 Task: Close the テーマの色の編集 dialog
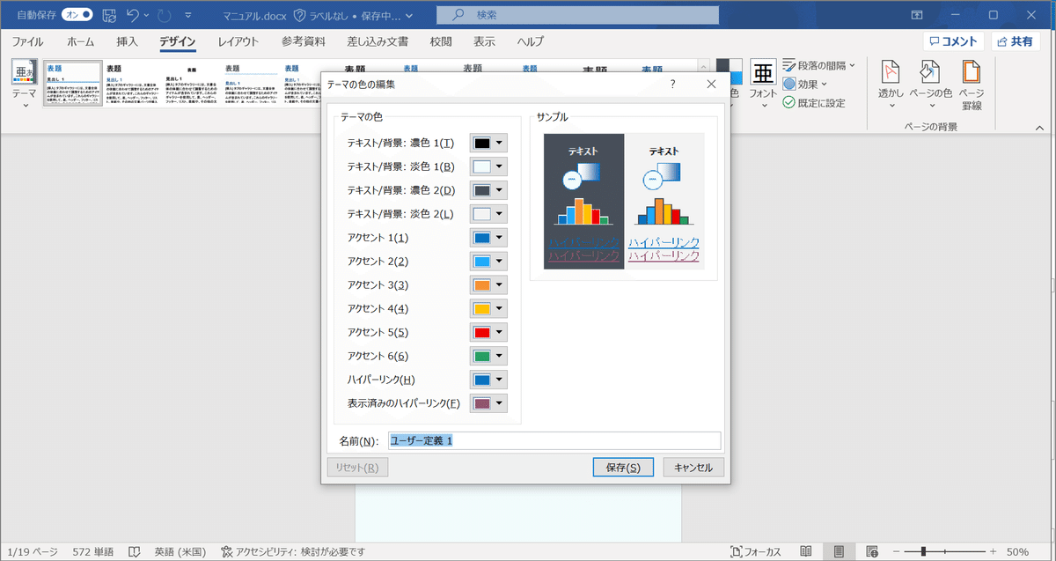(711, 84)
